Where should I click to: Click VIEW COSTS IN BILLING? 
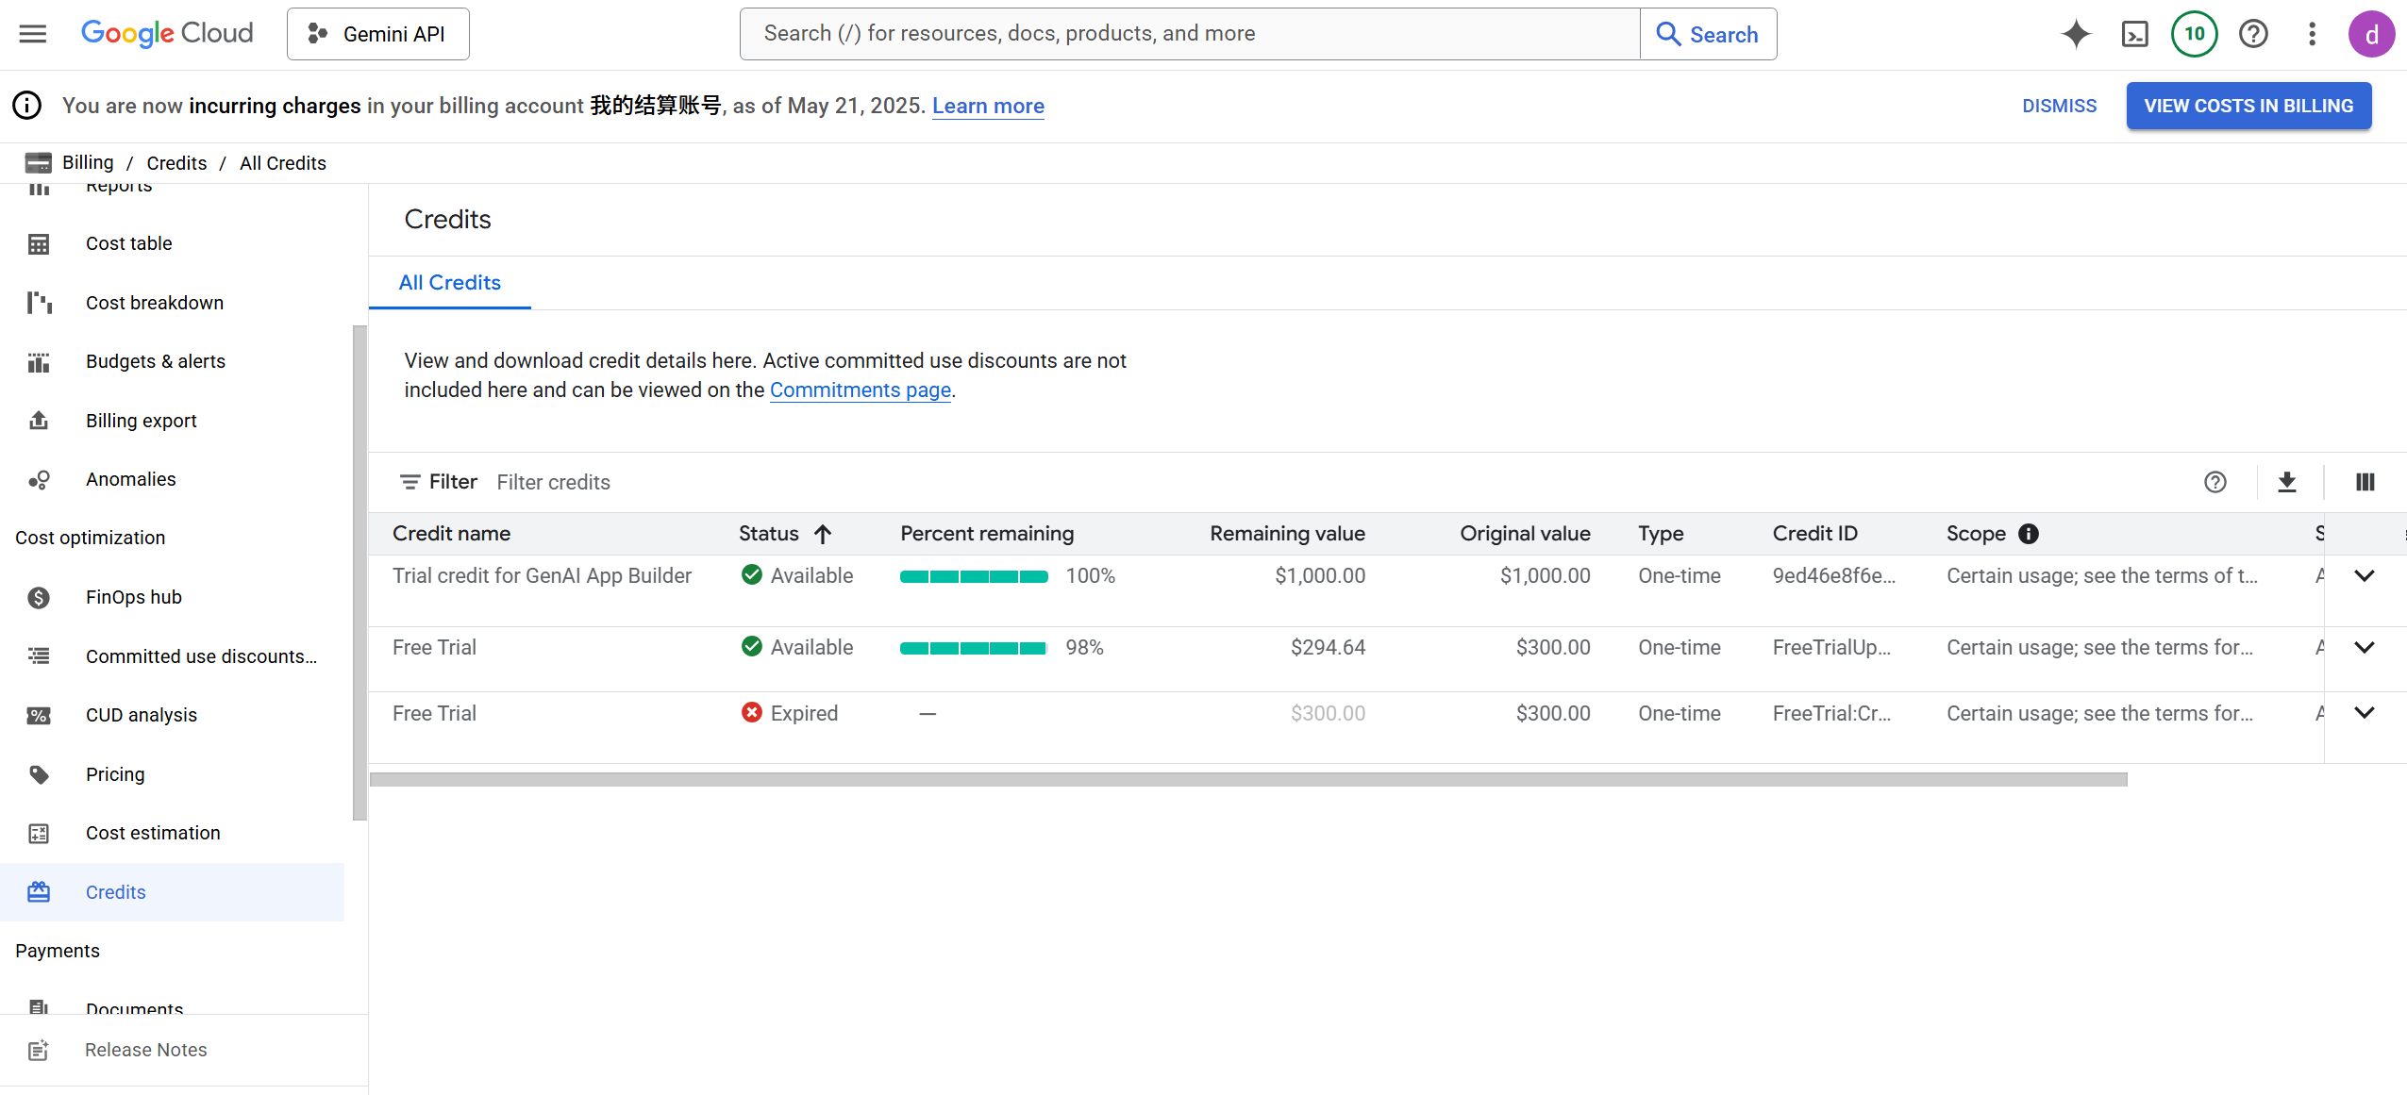(x=2248, y=106)
